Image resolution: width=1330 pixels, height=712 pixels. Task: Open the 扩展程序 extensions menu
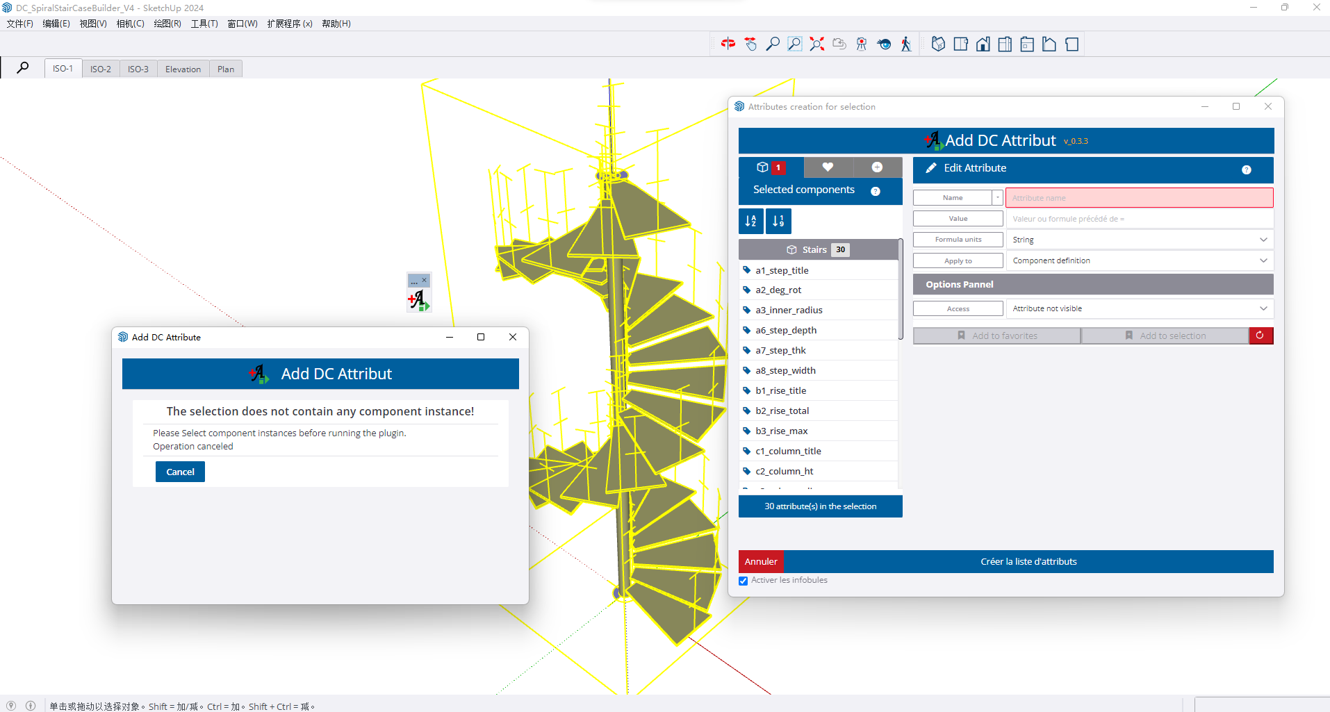289,24
